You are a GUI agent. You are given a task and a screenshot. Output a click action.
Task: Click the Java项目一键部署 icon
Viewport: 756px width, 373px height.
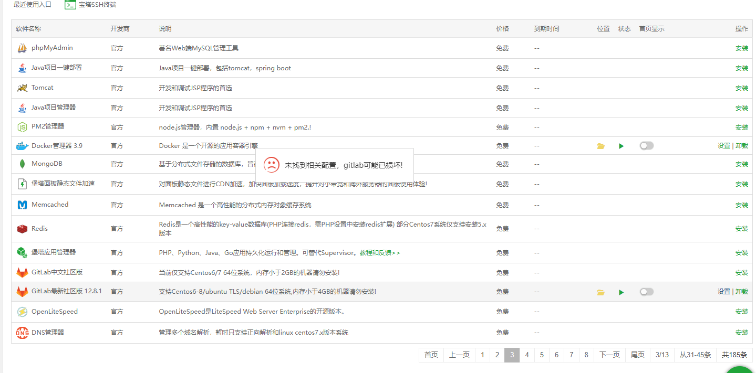click(22, 68)
